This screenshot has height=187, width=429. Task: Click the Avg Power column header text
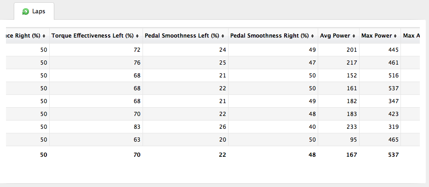coord(336,36)
